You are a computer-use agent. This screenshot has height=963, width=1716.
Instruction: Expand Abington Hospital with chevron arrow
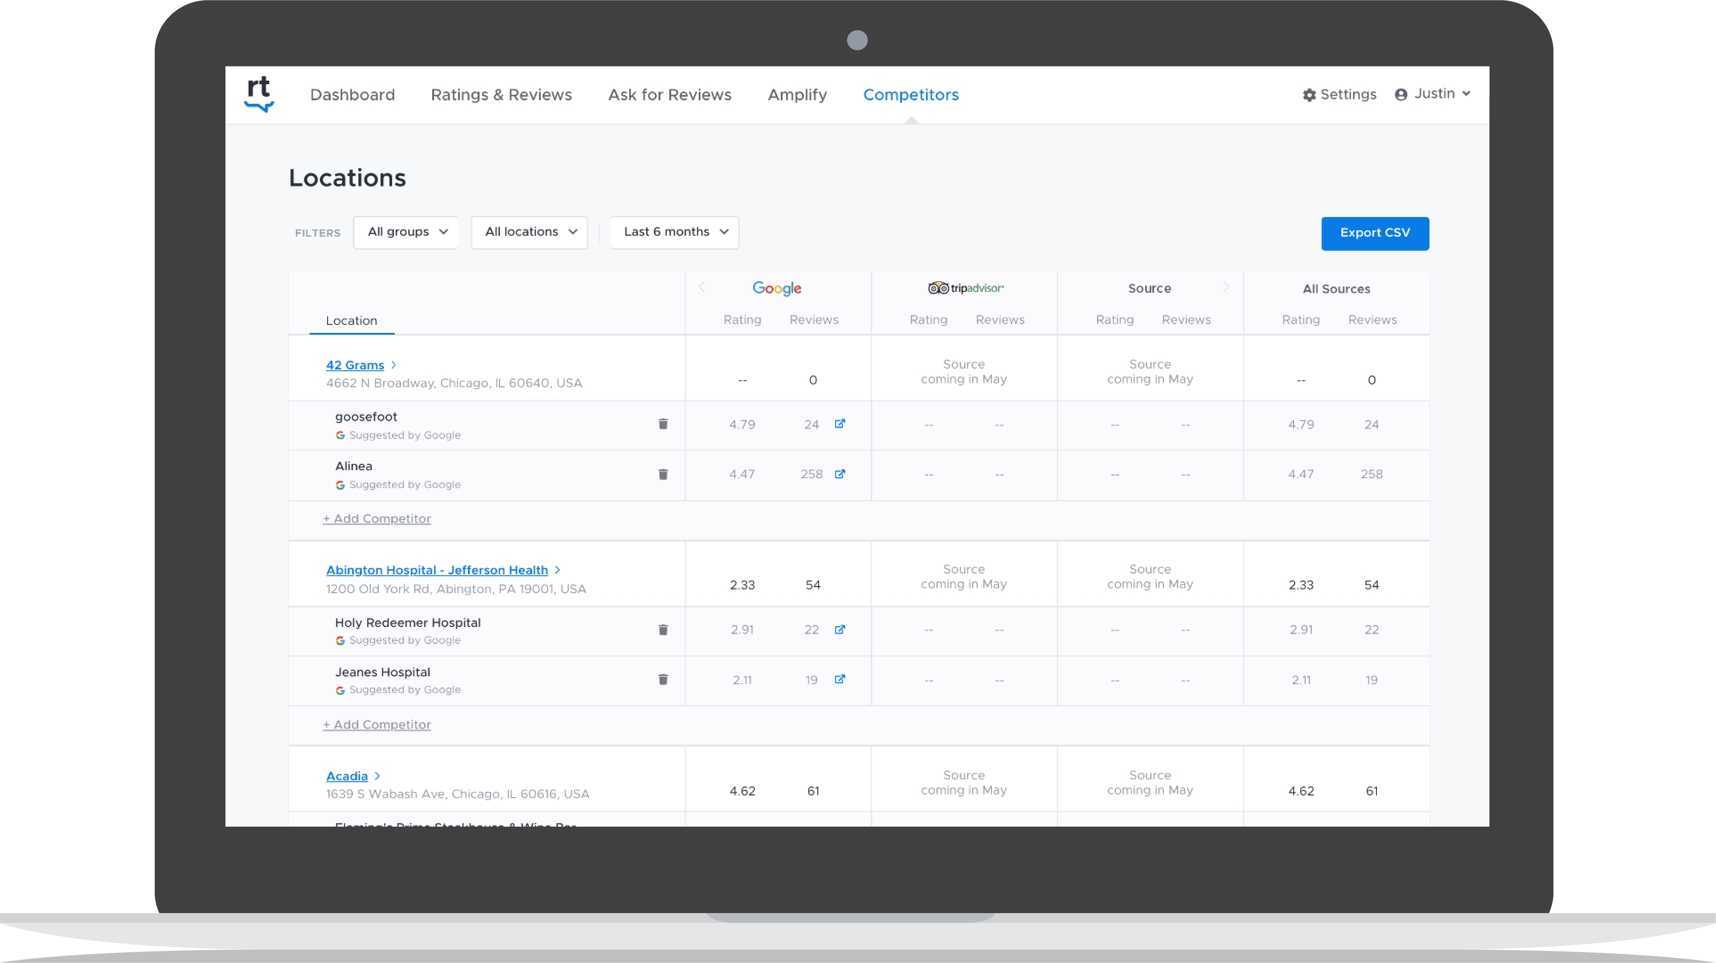click(557, 570)
